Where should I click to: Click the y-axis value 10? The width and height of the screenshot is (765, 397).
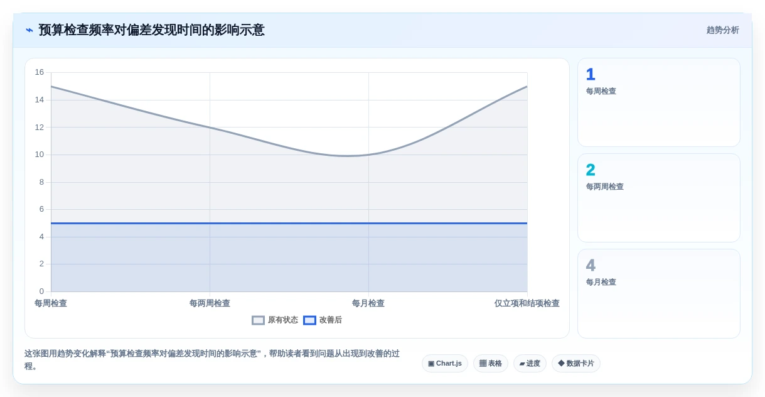click(40, 155)
